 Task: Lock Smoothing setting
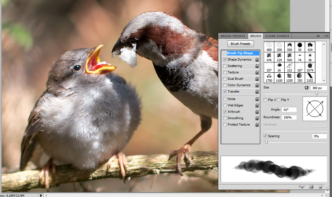[x=257, y=118]
